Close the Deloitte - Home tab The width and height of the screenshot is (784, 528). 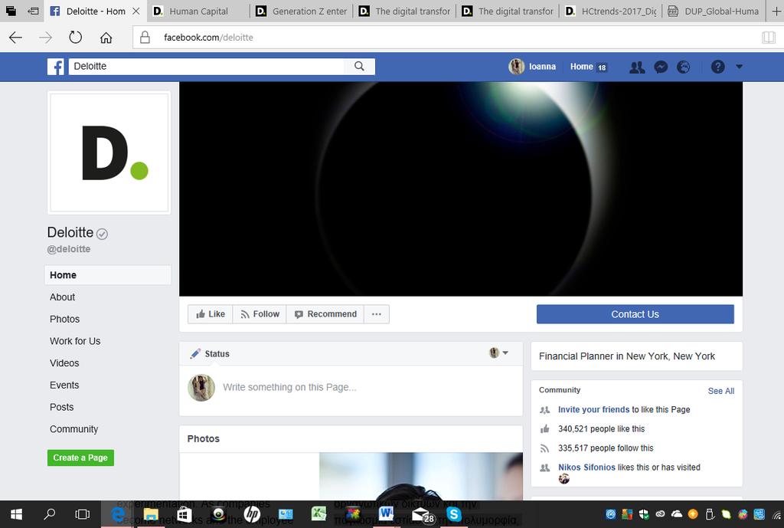136,11
